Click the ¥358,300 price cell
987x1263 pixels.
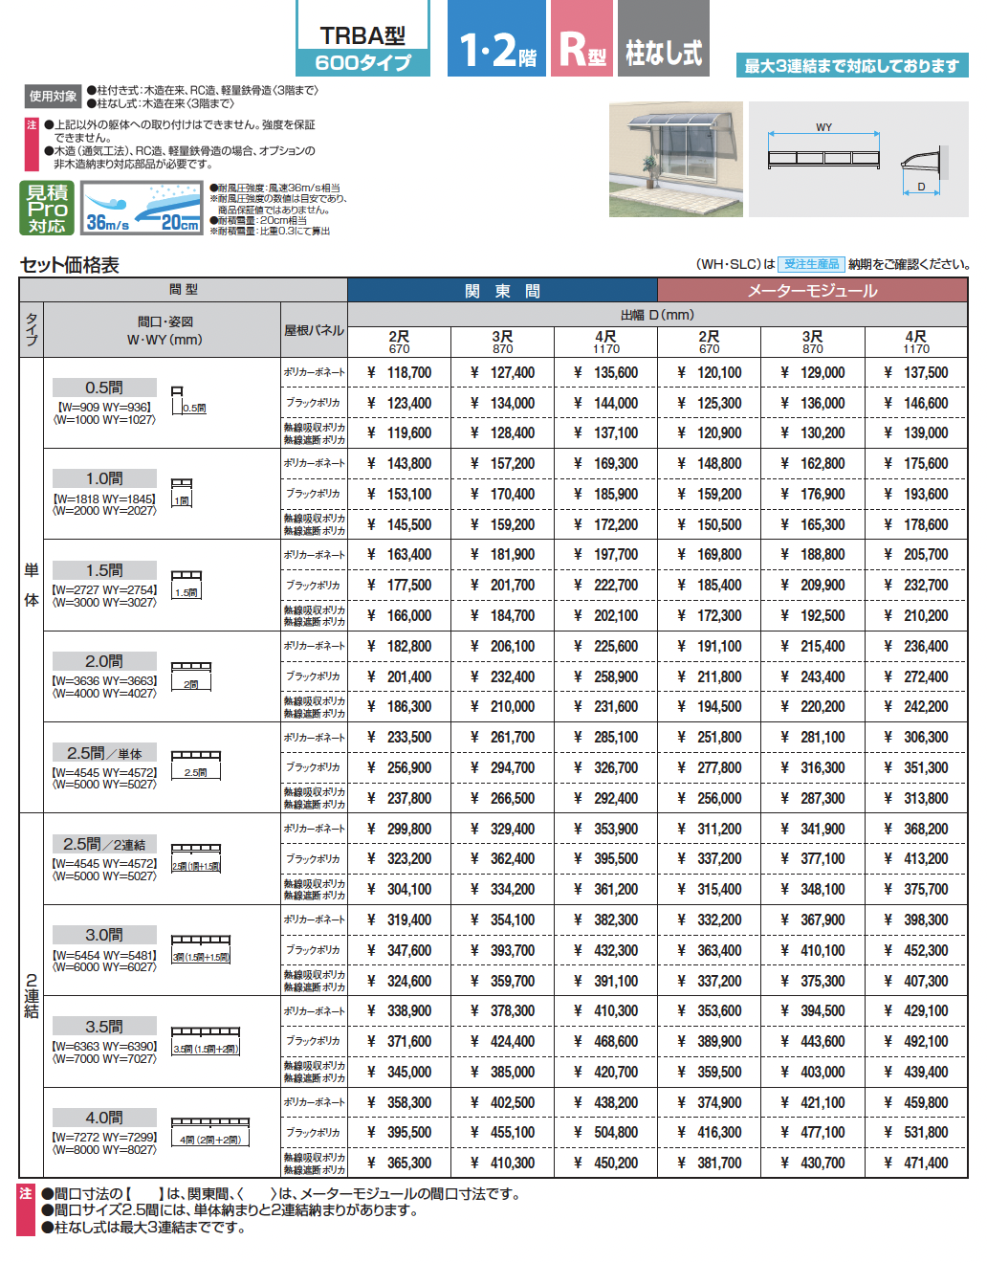point(400,1102)
